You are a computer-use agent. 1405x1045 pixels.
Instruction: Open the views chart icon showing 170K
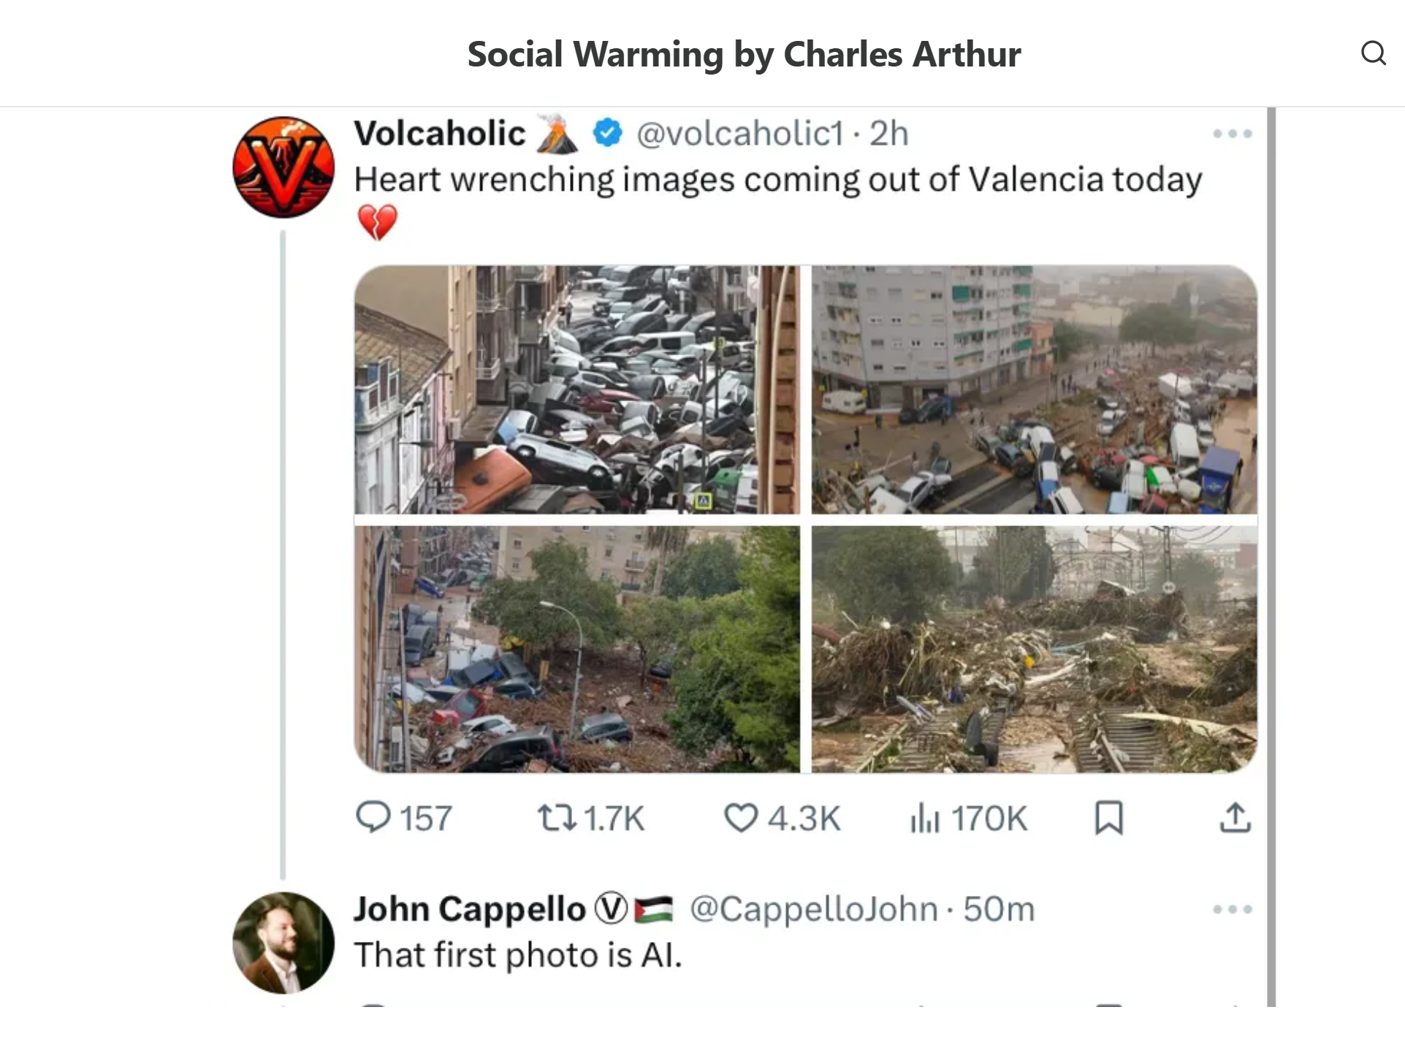(924, 818)
